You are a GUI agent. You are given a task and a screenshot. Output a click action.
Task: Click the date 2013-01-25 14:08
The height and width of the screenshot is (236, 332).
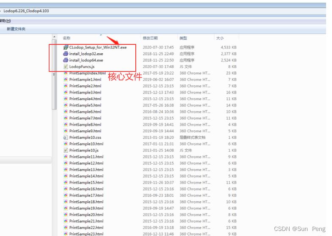(x=158, y=150)
